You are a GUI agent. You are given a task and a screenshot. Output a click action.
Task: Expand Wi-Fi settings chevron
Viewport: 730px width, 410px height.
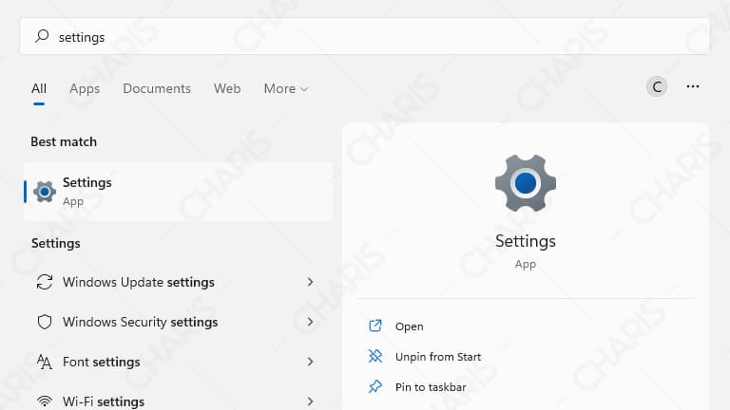[x=311, y=401]
